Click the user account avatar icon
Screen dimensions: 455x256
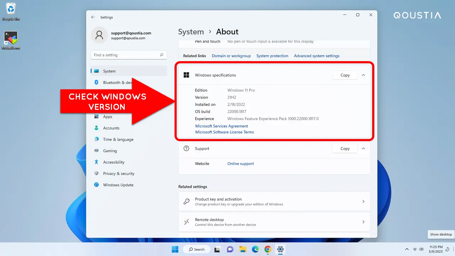click(99, 35)
